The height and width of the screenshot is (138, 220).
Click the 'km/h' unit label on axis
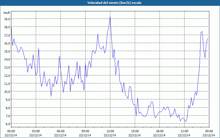7,13
